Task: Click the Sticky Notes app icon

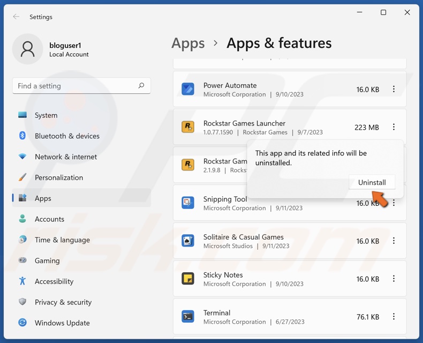Action: click(188, 279)
